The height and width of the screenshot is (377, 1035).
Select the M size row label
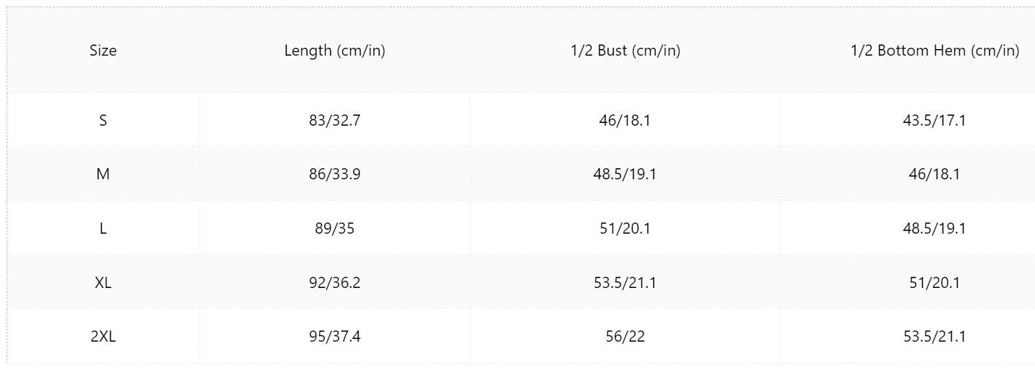coord(103,174)
